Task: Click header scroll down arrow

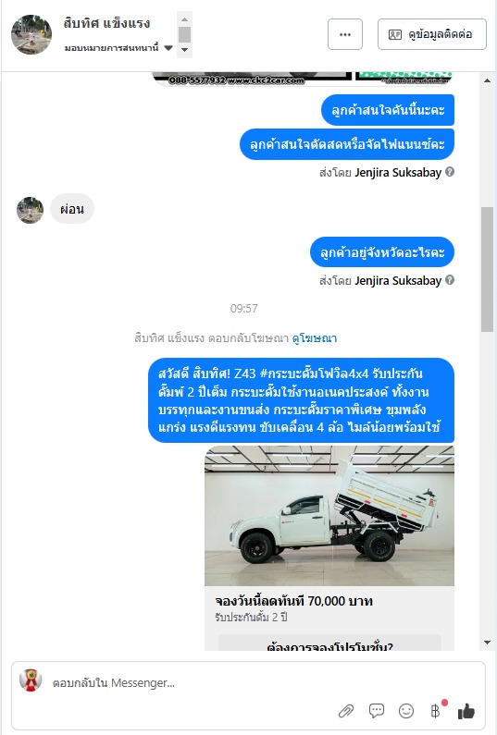Action: [x=184, y=50]
